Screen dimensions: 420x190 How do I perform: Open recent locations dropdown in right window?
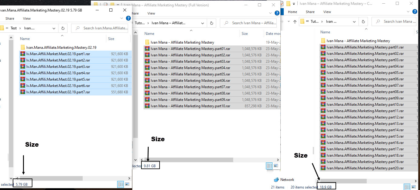coord(288,22)
